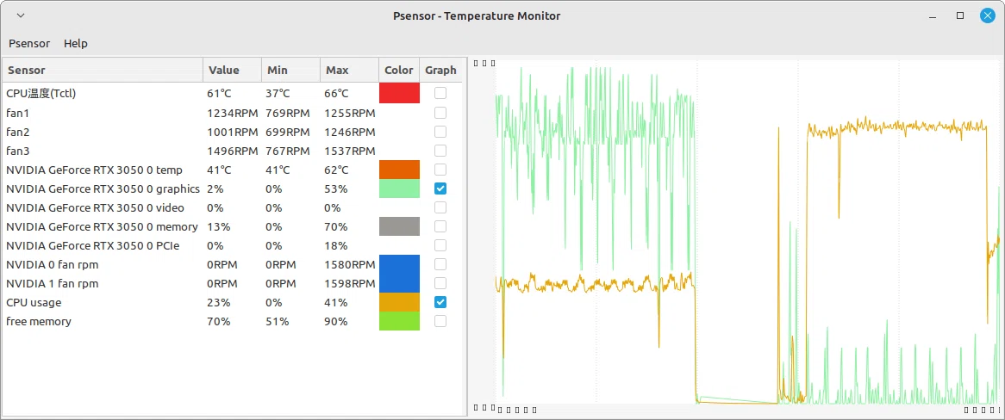Open the Psensor menu
Screen dimensions: 1005x420
click(x=29, y=44)
